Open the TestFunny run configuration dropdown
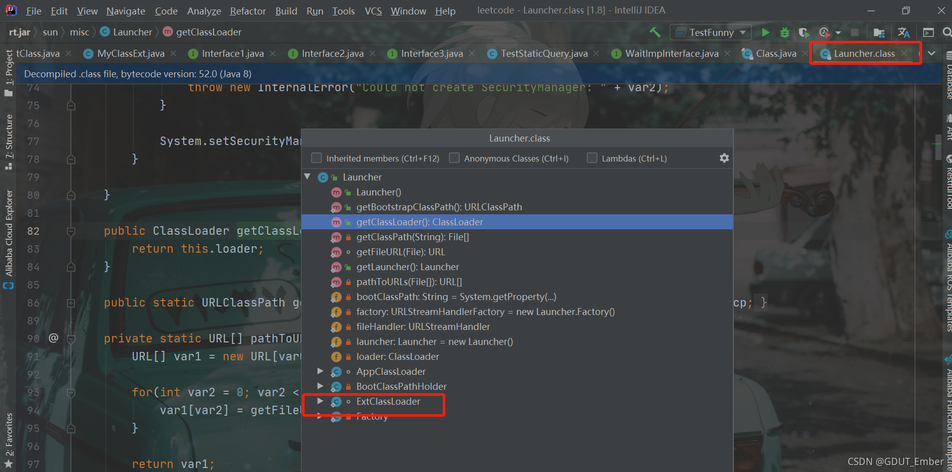Viewport: 952px width, 472px height. [710, 32]
